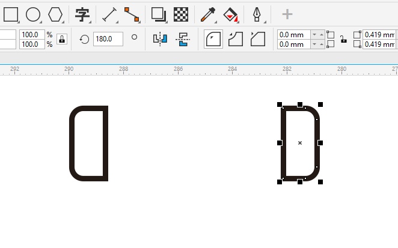Choose the Scalloped Corner style
398x248 pixels.
pyautogui.click(x=236, y=39)
